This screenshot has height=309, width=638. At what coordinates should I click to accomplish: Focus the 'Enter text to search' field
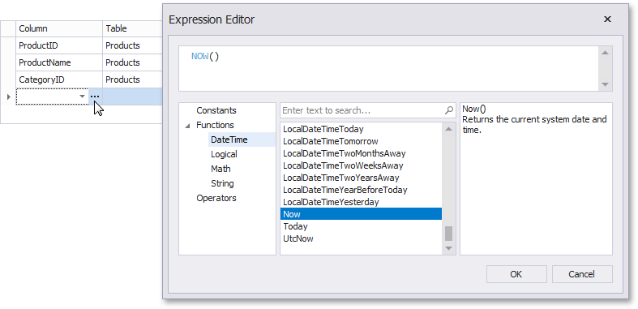(367, 110)
